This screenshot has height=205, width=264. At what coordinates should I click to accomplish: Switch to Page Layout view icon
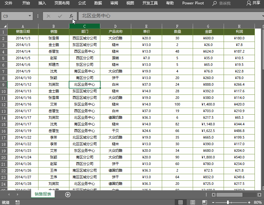point(193,202)
